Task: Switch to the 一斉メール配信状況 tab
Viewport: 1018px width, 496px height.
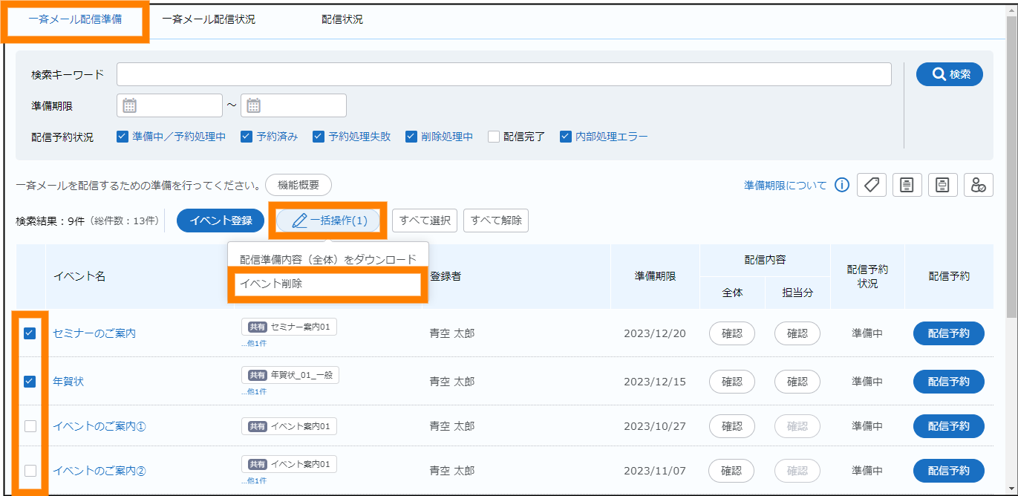Action: coord(209,19)
